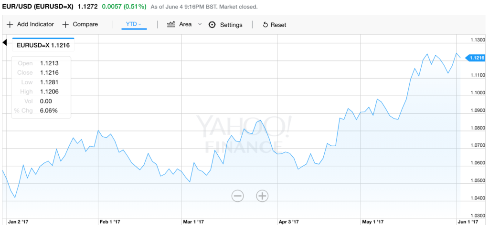
Task: Click the Low value 1.1281
Action: [x=49, y=82]
